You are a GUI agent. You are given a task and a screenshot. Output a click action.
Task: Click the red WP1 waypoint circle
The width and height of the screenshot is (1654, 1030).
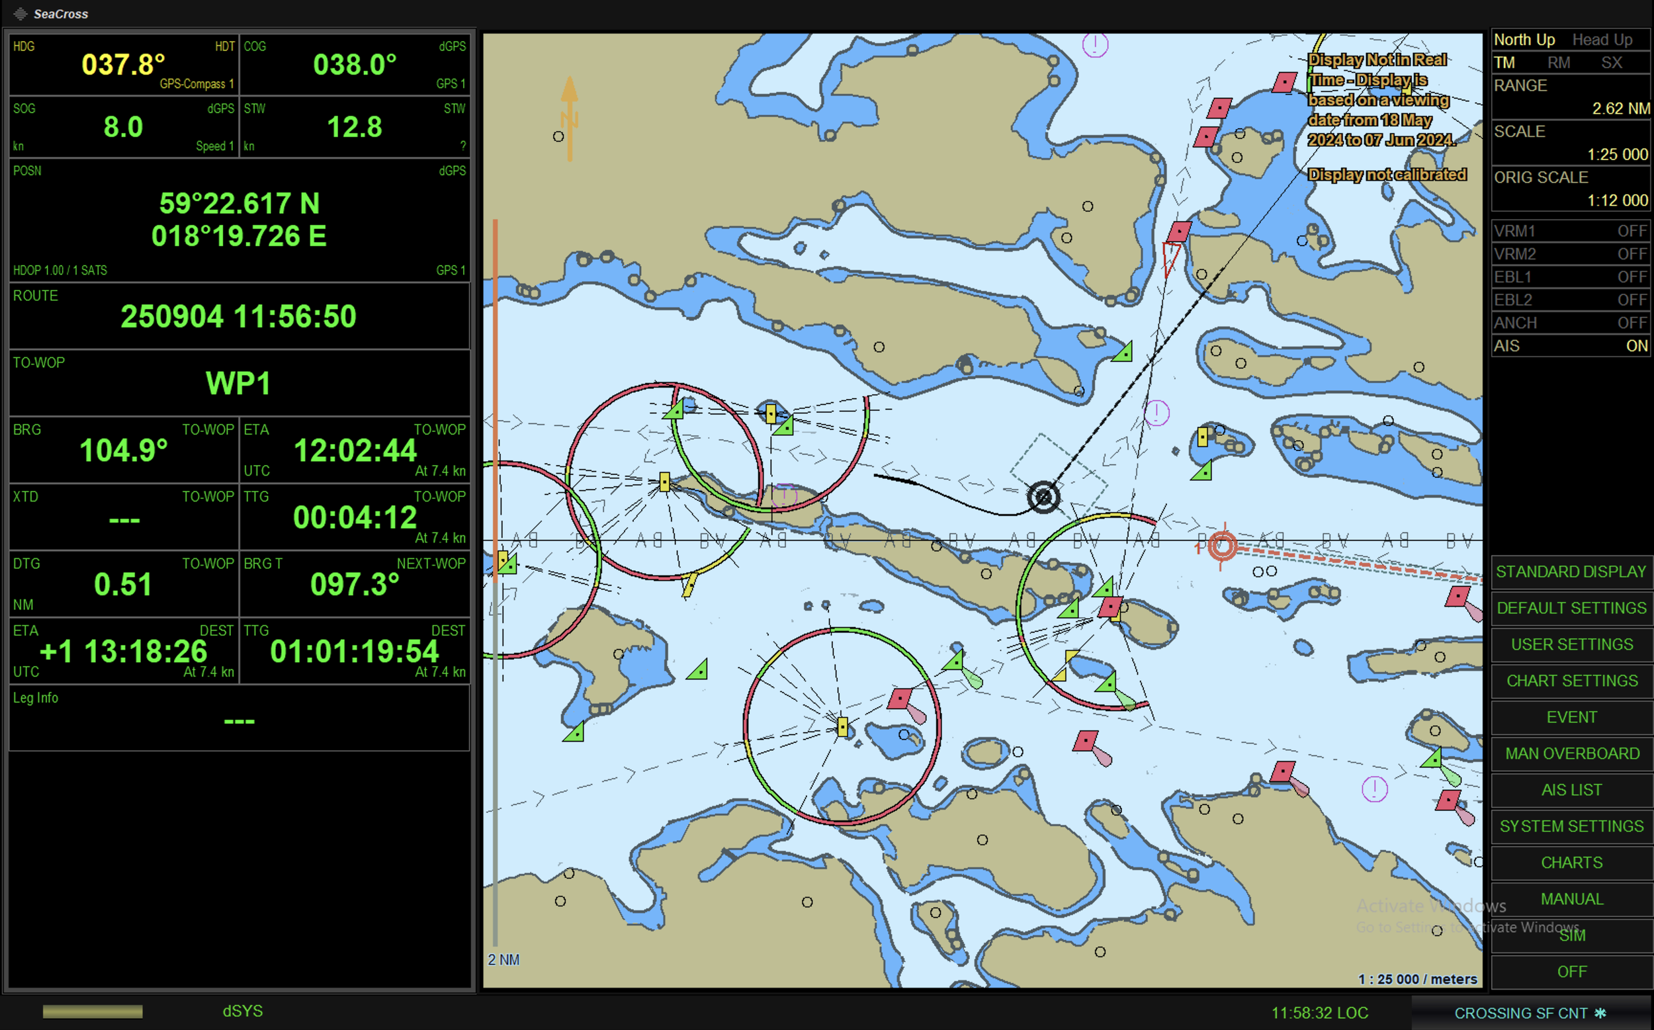point(1222,546)
